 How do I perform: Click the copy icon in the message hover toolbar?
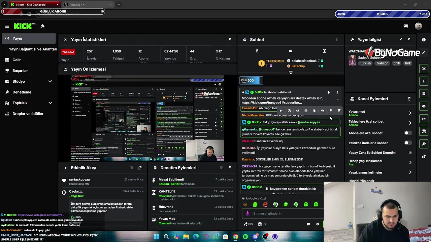click(314, 111)
